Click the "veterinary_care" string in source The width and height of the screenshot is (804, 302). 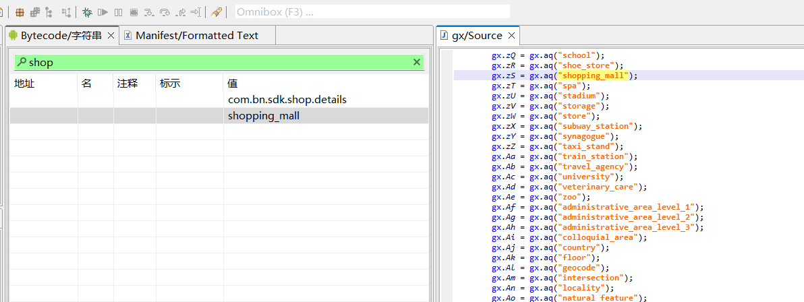tap(598, 187)
